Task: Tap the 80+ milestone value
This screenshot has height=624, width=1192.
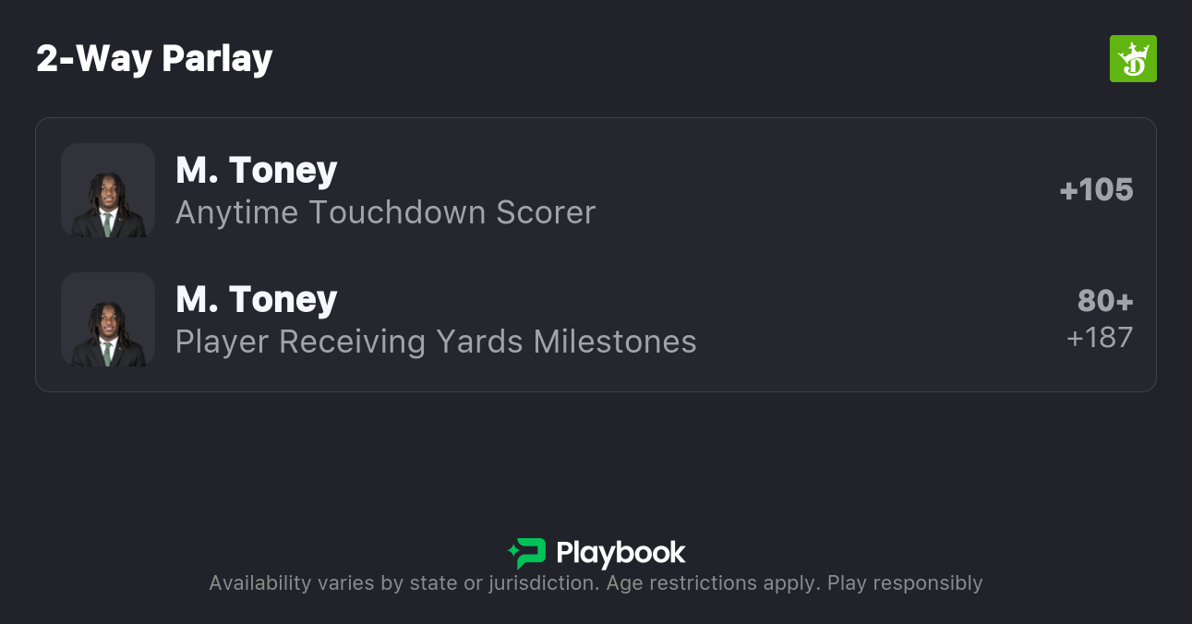Action: [1104, 301]
